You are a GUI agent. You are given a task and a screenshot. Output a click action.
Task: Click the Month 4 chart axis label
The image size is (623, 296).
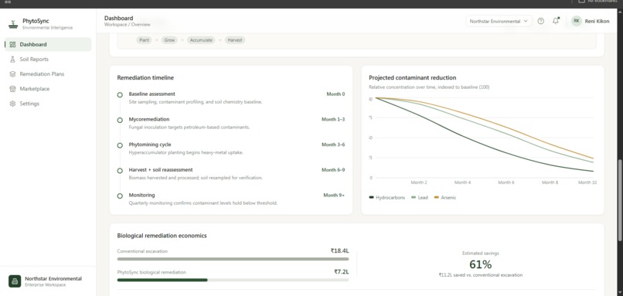pos(462,182)
